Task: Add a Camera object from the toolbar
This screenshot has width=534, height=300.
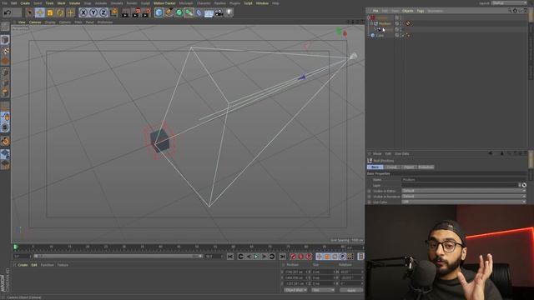Action: coord(219,13)
